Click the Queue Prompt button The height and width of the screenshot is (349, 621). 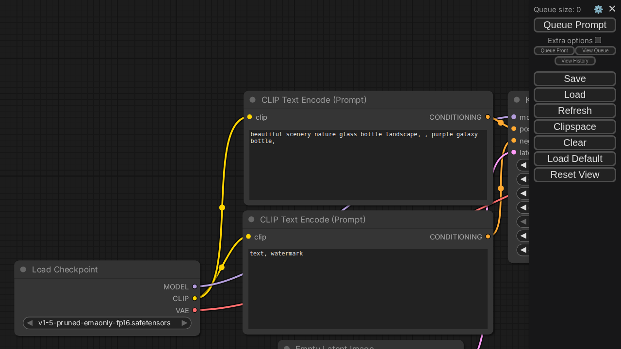[x=574, y=25]
